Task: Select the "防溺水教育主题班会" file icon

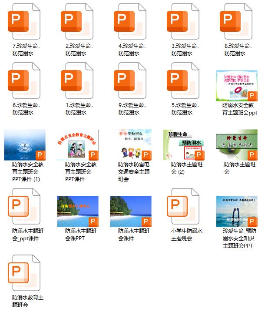Action: [x=24, y=274]
